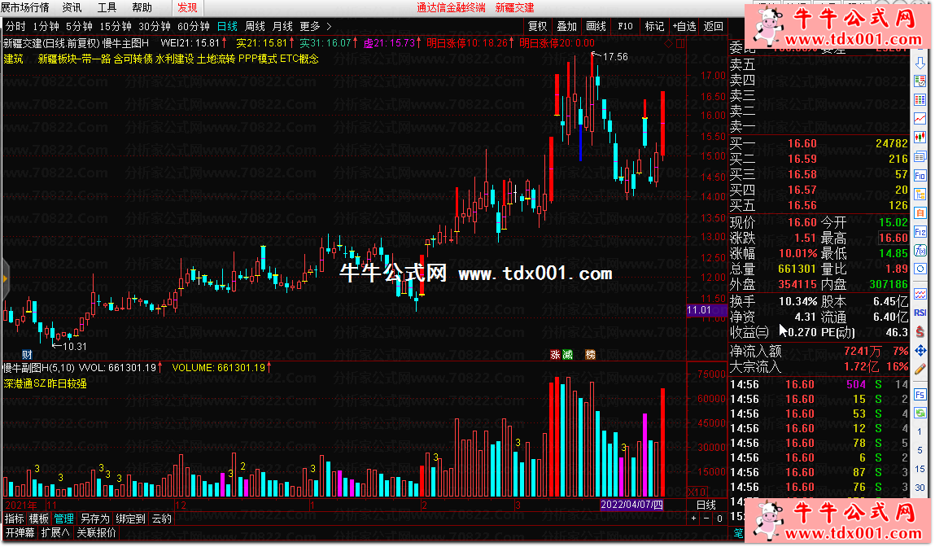Select the 管理 manage tab at bottom
This screenshot has width=935, height=547.
click(x=63, y=519)
